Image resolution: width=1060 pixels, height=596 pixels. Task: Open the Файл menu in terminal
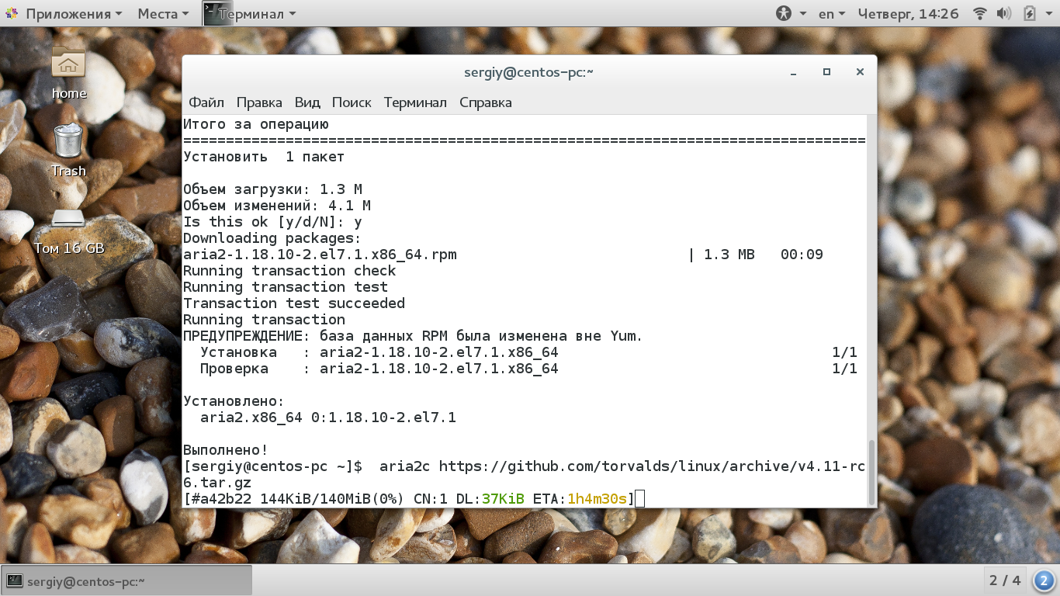pyautogui.click(x=206, y=102)
